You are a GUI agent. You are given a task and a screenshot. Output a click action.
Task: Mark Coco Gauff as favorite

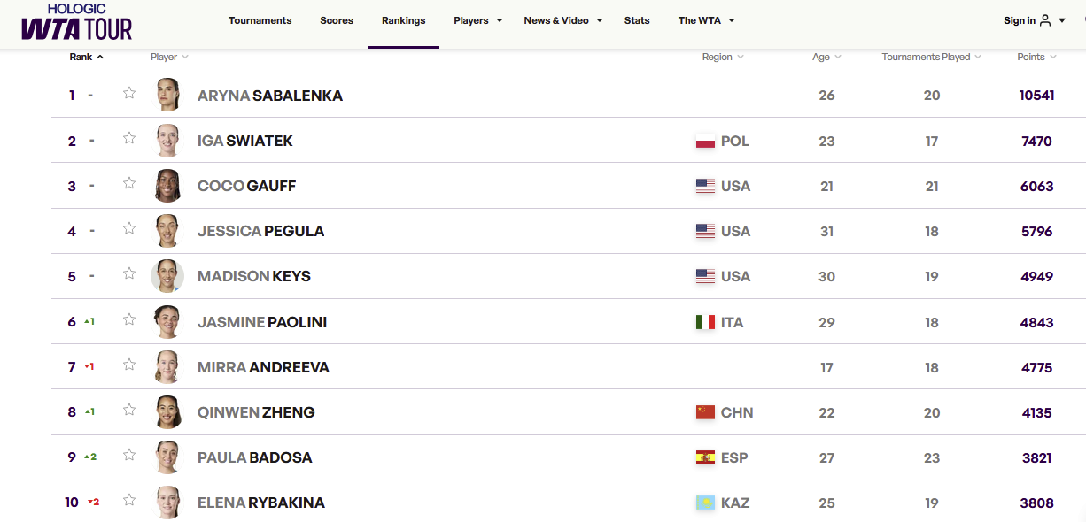129,183
